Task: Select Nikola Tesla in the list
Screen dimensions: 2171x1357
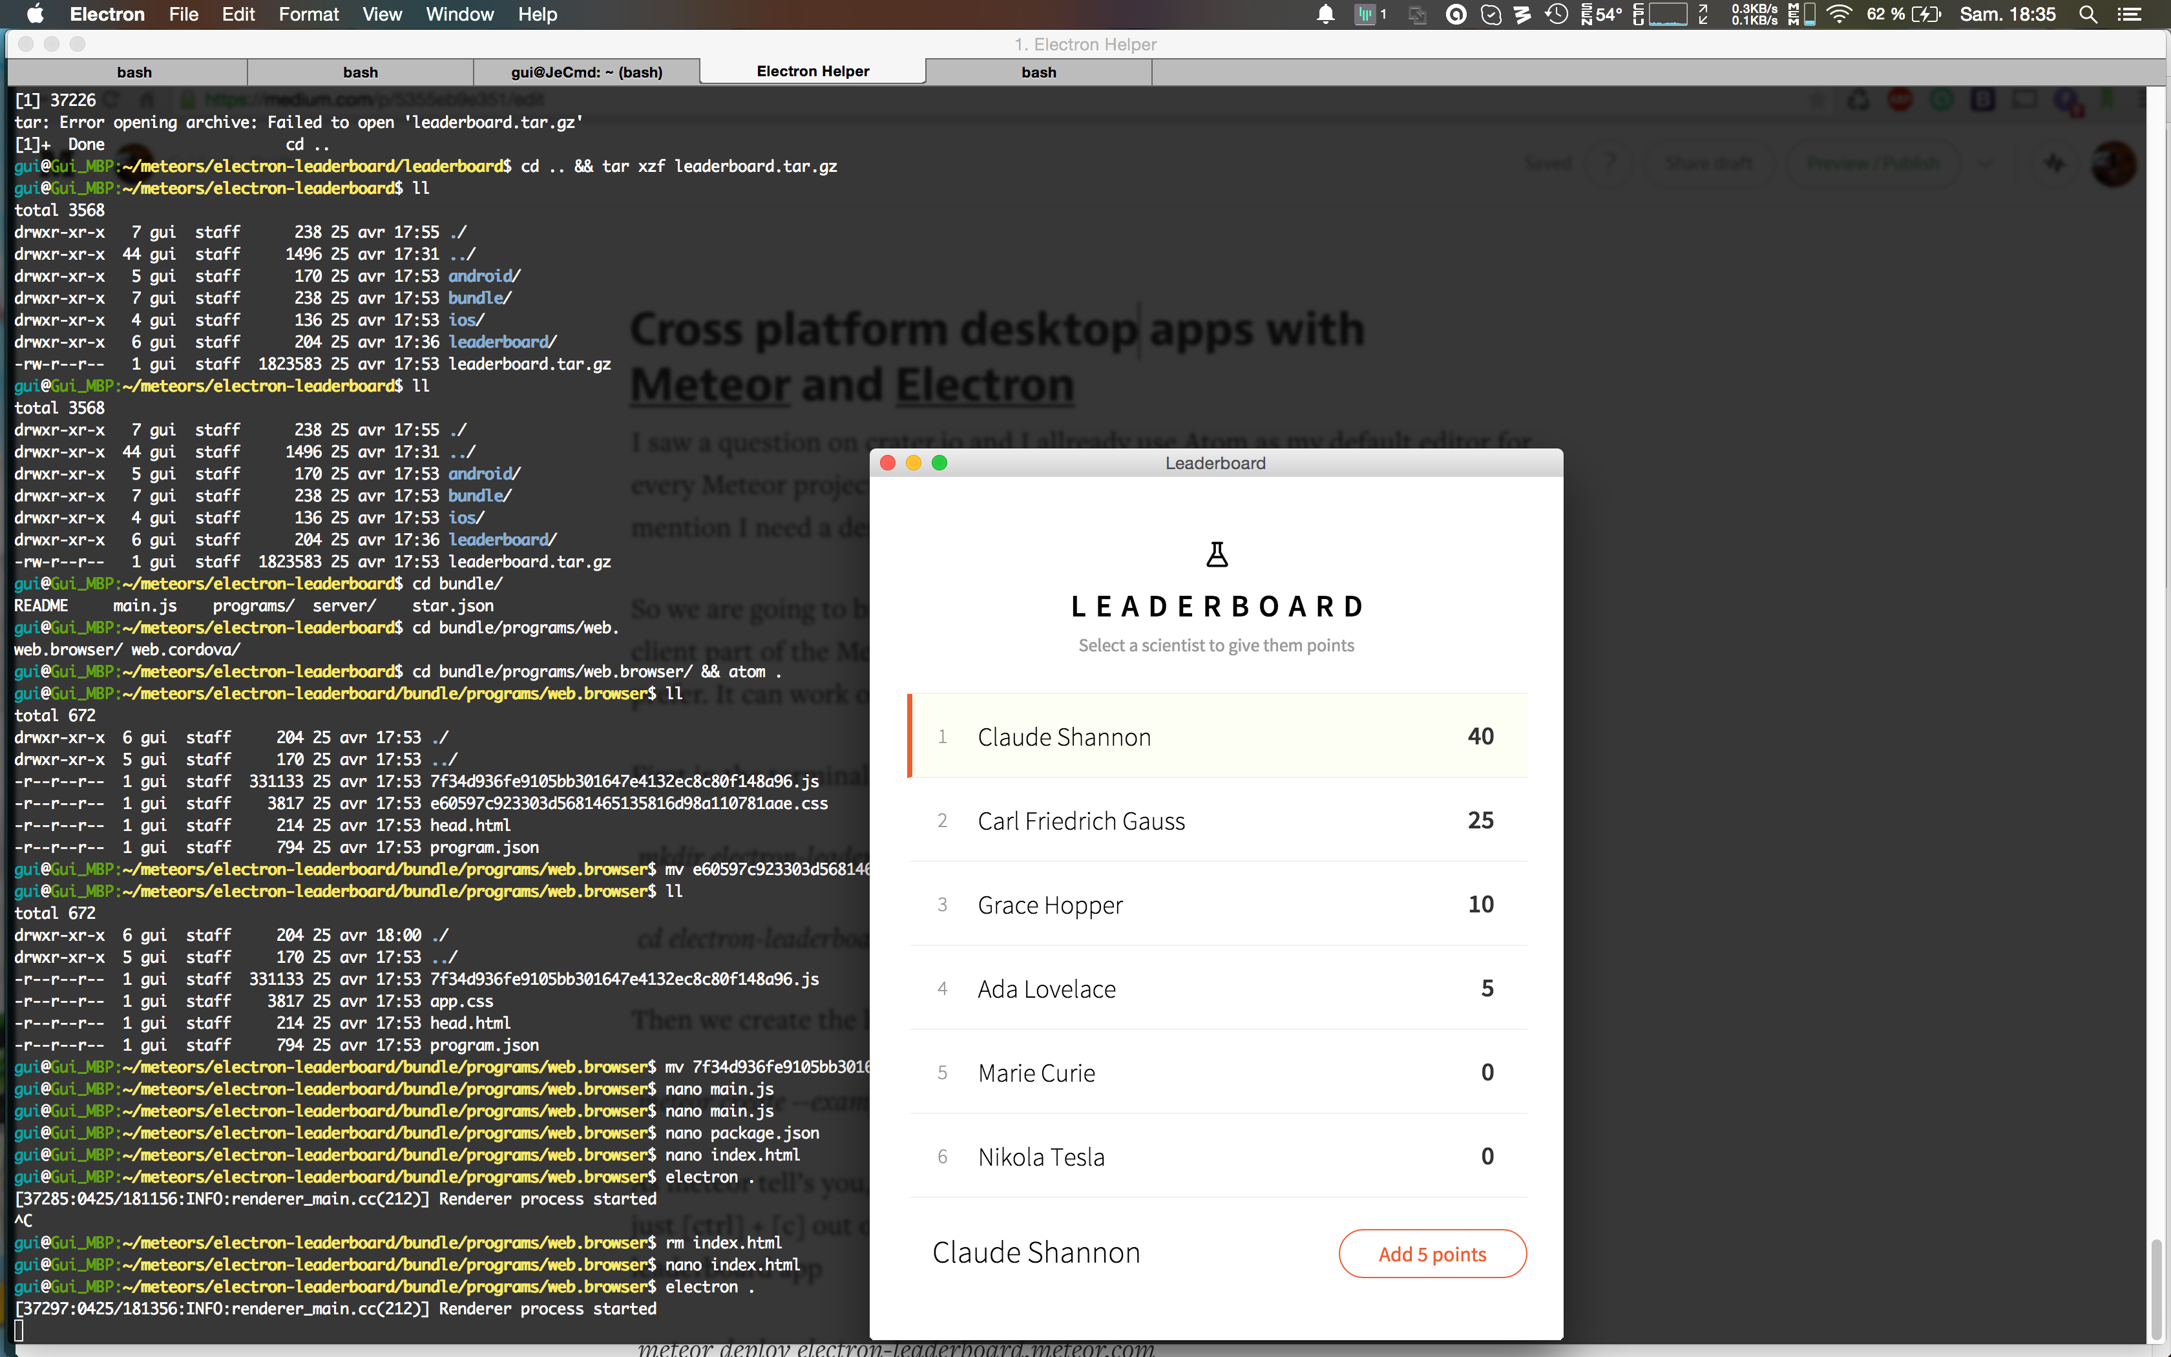Action: (1218, 1156)
